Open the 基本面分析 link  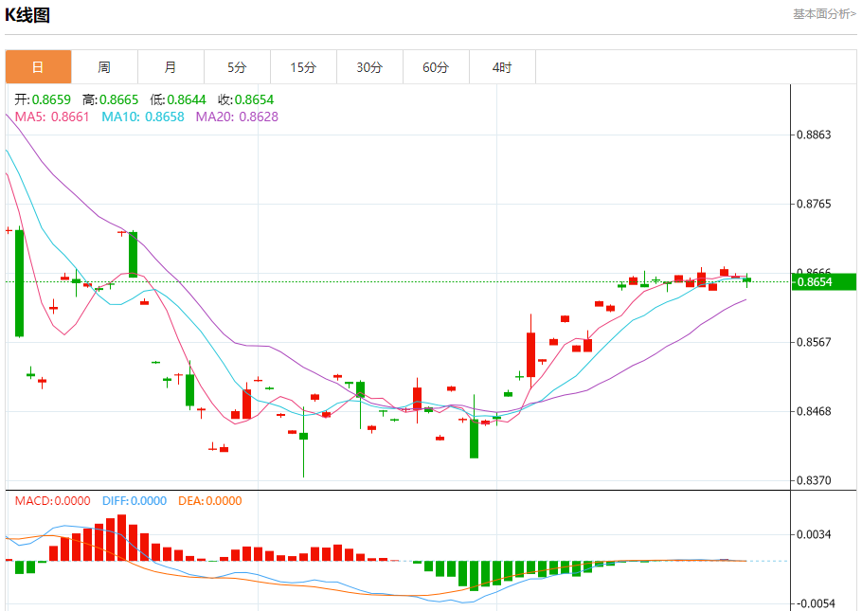[x=824, y=14]
